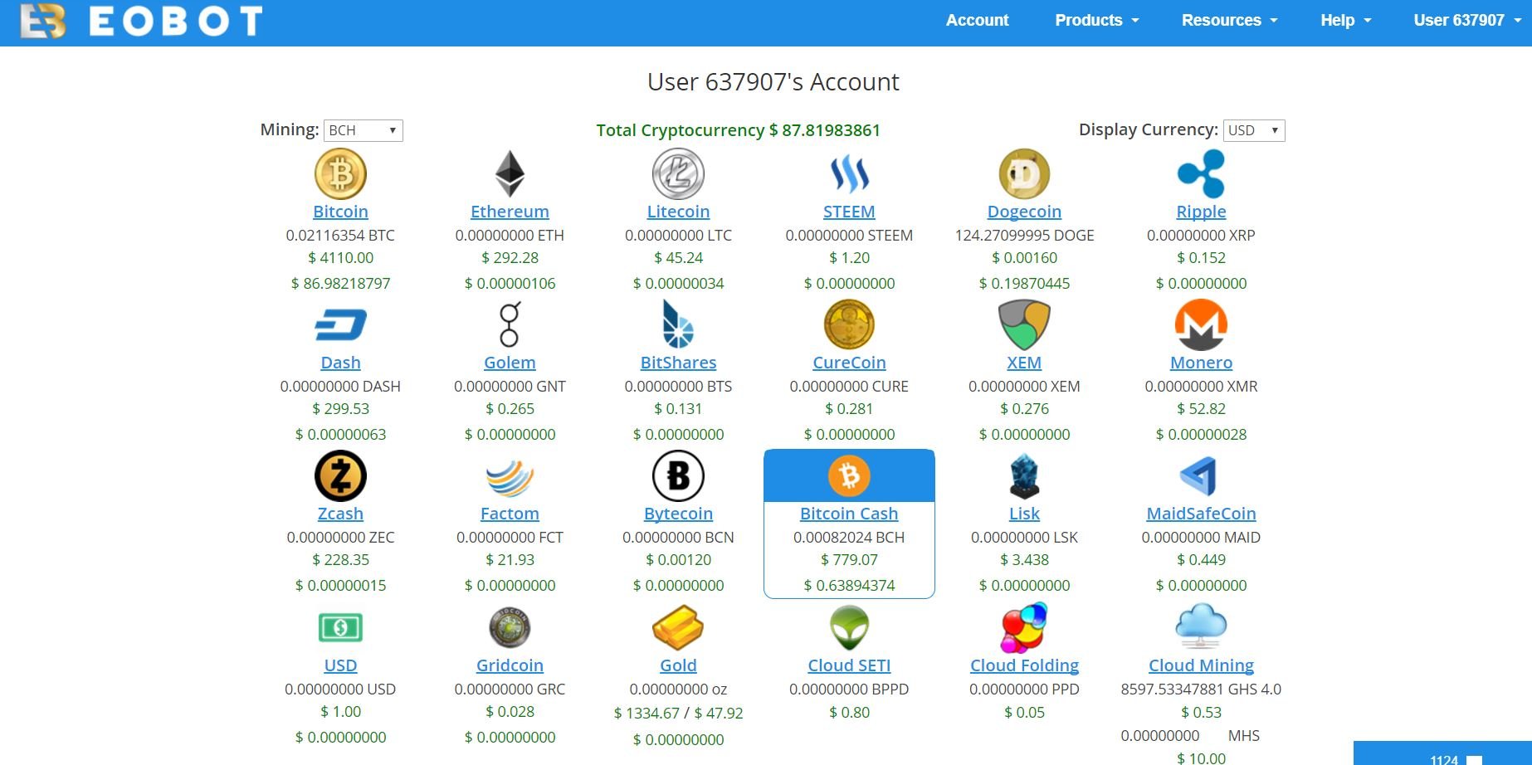Click the Gold bars icon
The width and height of the screenshot is (1532, 765).
tap(678, 628)
